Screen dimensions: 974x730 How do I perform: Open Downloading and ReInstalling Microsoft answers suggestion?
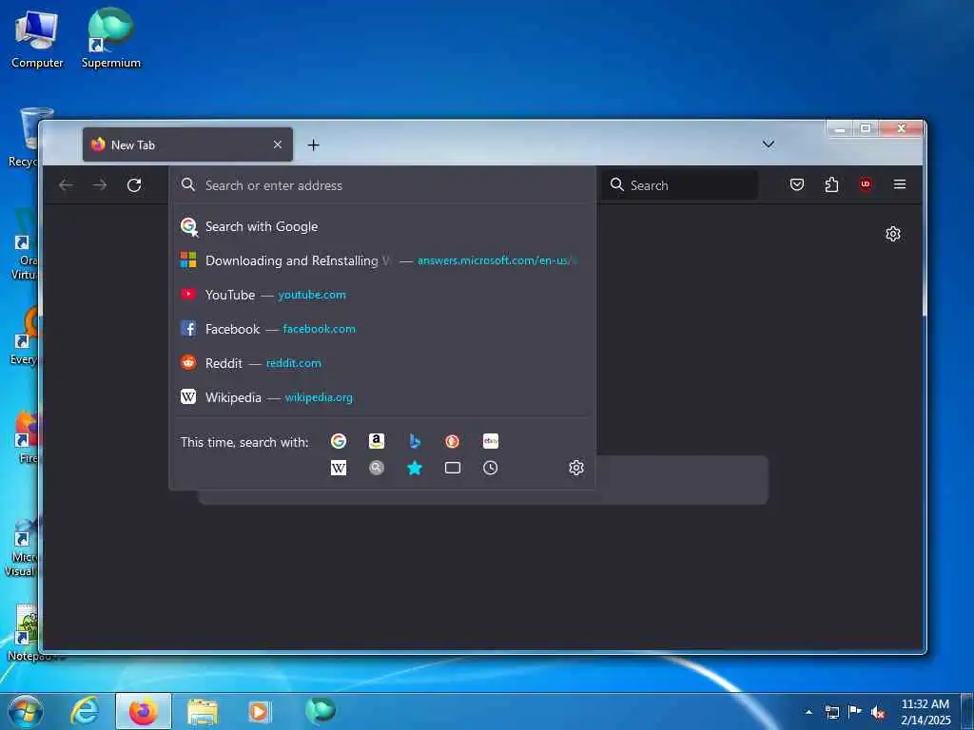pyautogui.click(x=382, y=260)
